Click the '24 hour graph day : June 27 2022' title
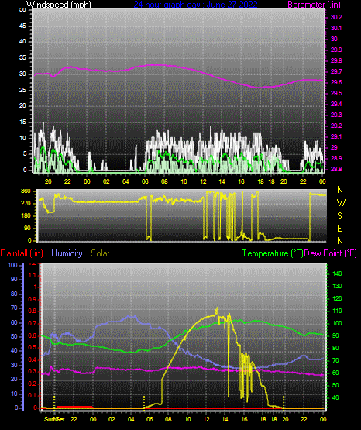The height and width of the screenshot is (430, 361). (195, 5)
